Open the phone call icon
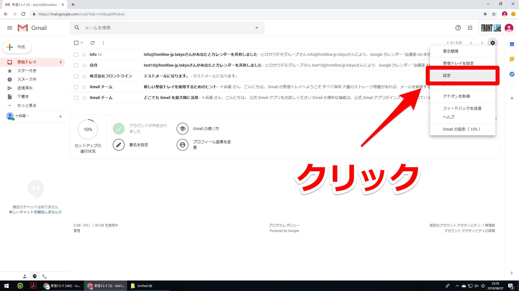 (45, 276)
